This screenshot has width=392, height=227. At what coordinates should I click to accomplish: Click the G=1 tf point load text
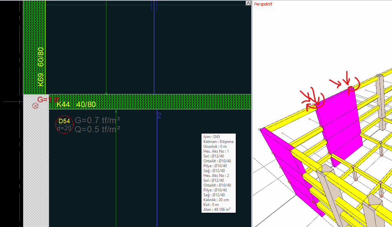pyautogui.click(x=48, y=99)
